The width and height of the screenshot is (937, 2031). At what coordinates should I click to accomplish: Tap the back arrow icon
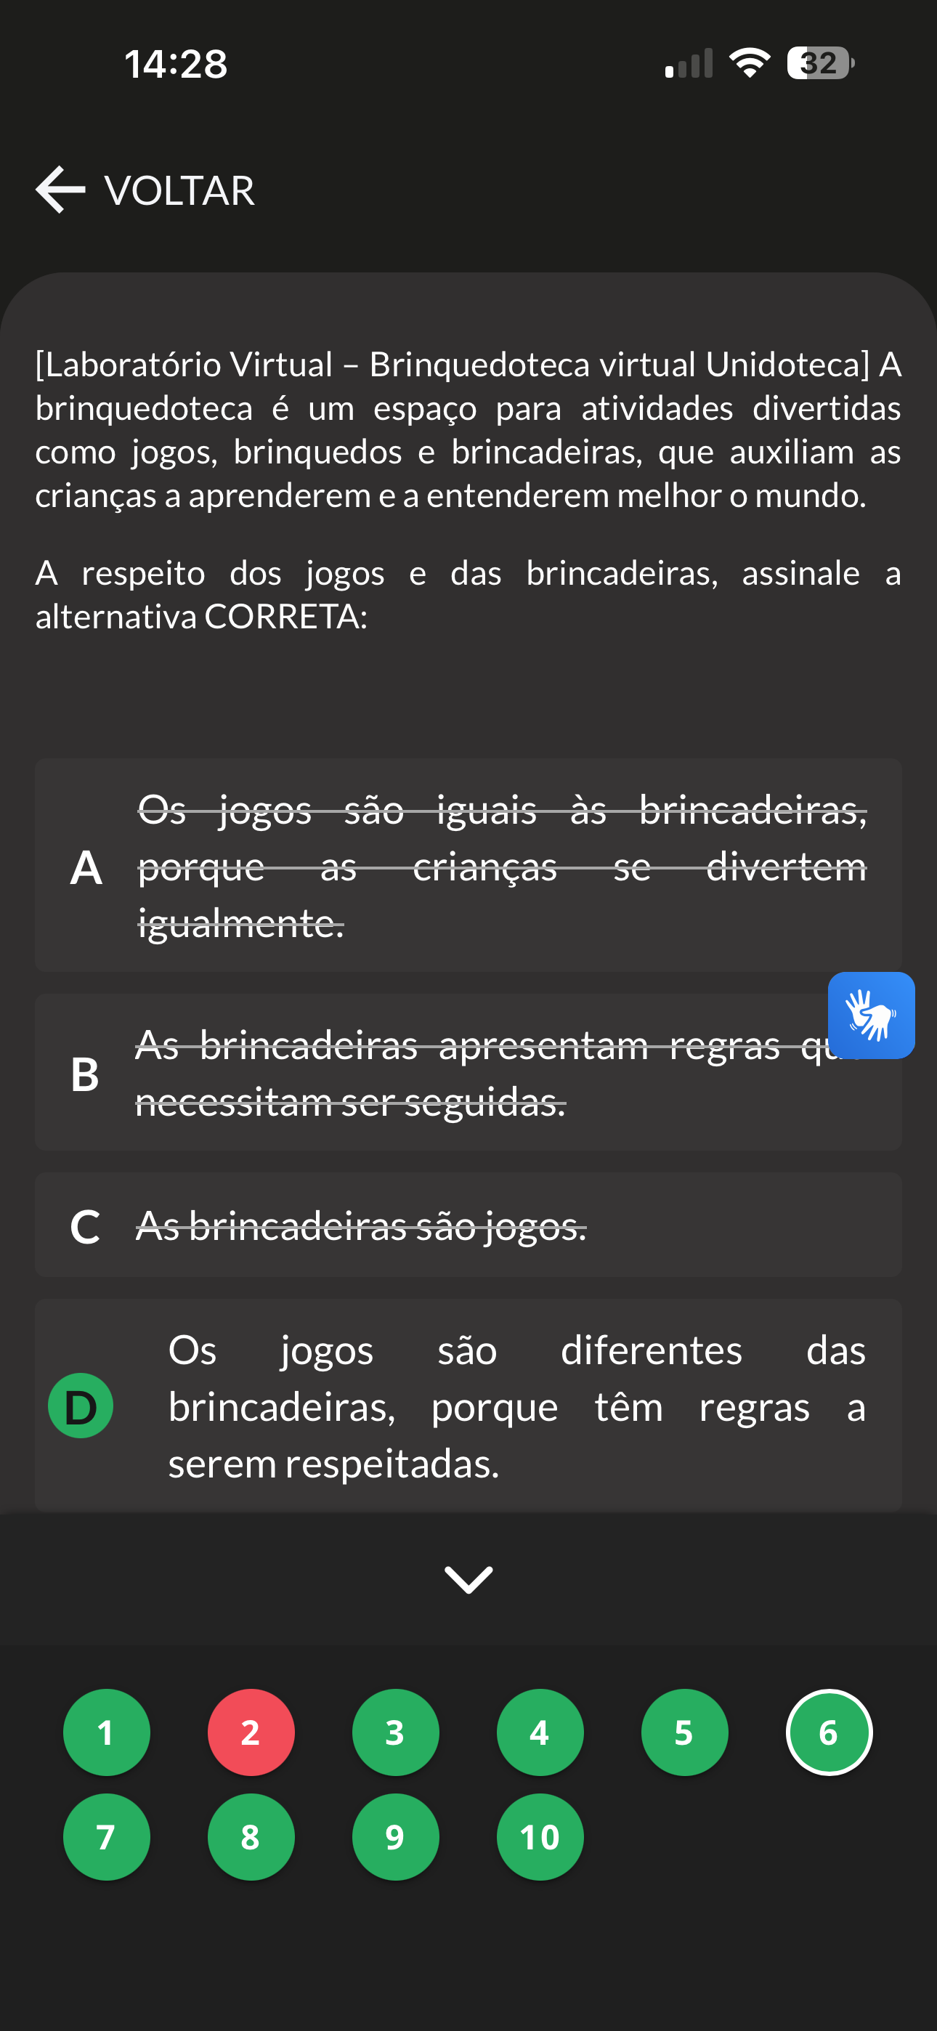[x=61, y=190]
